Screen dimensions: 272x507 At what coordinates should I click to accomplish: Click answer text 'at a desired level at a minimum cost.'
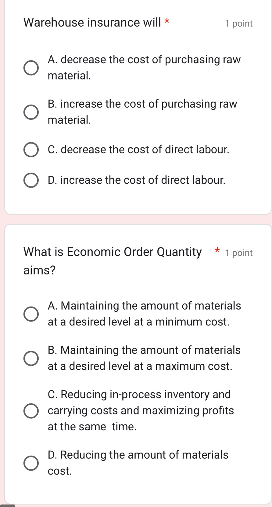pyautogui.click(x=139, y=322)
